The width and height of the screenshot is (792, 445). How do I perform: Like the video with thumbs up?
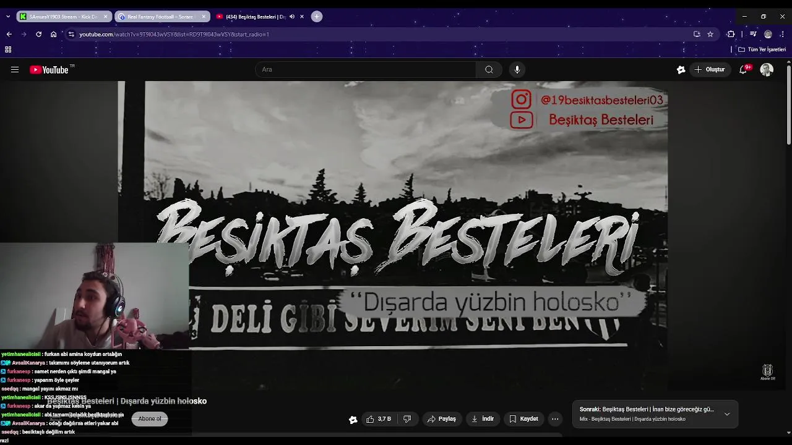coord(379,419)
